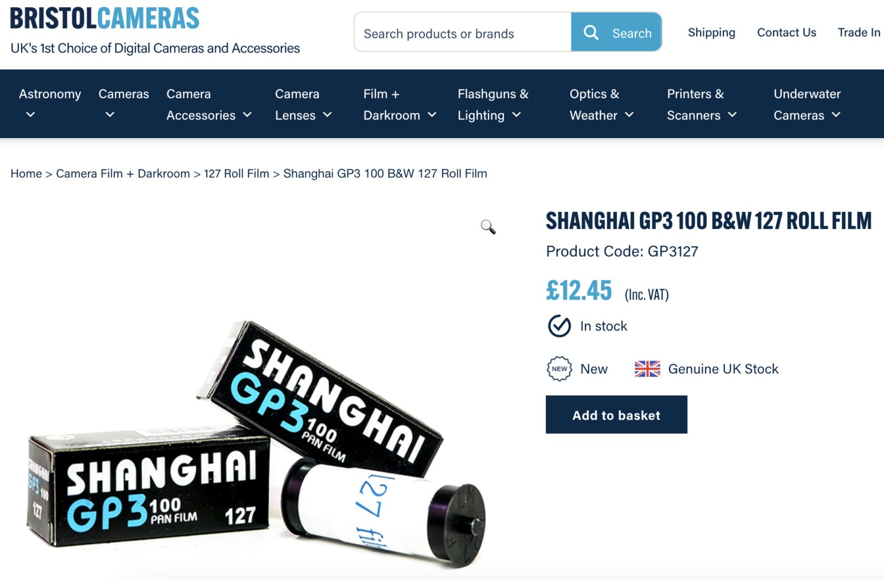Expand the Cameras dropdown chevron
Viewport: 884px width, 579px height.
[x=110, y=115]
